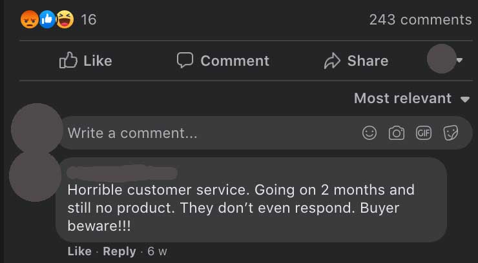
Task: Like the Horrible customer service comment
Action: [79, 251]
